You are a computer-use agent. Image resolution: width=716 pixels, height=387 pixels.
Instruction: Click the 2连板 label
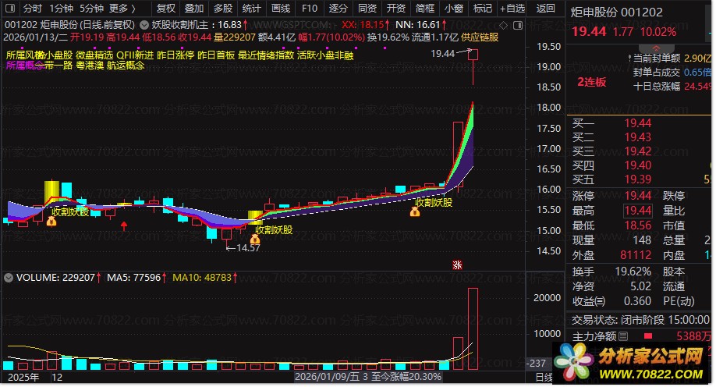point(592,82)
